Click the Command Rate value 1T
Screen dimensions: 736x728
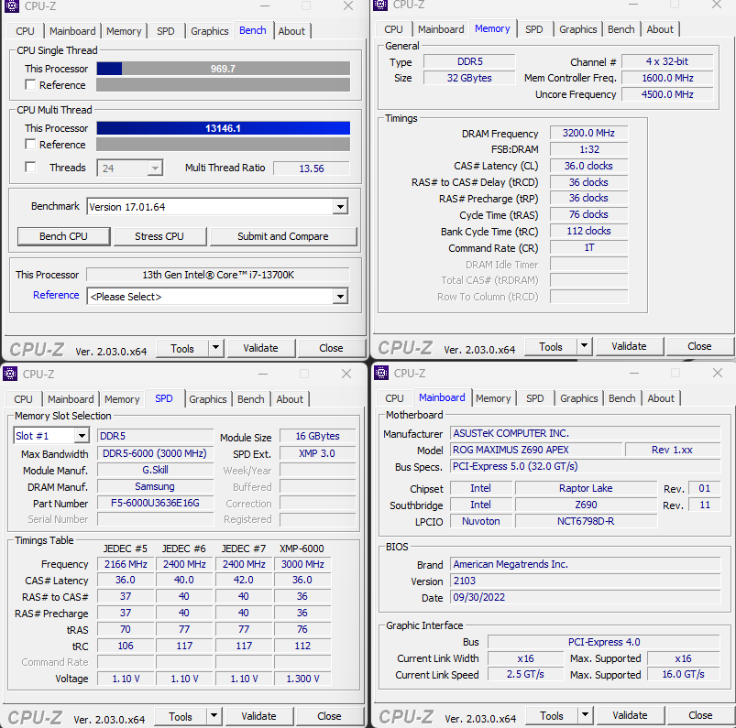(x=588, y=247)
